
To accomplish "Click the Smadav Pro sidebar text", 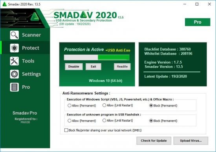I will tap(25, 113).
